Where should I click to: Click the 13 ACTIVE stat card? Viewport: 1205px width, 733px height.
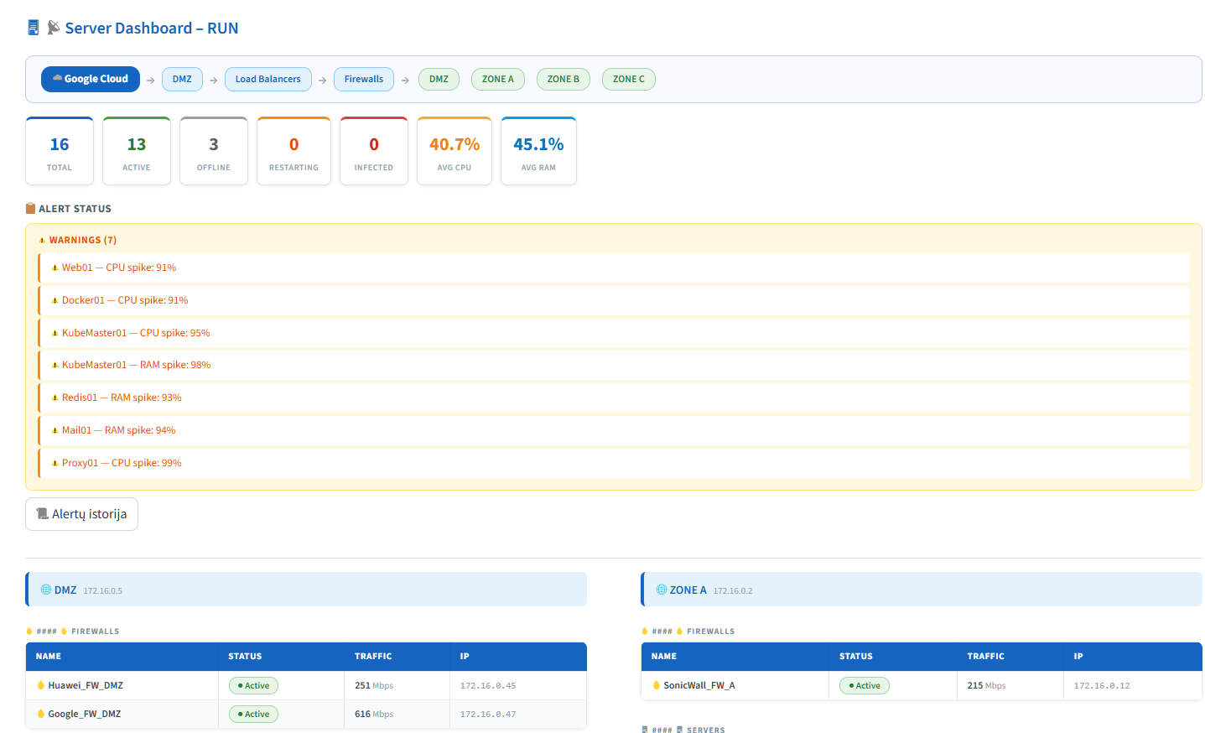click(137, 151)
